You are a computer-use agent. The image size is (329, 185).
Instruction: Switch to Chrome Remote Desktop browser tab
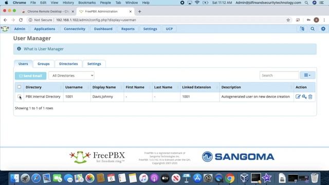pyautogui.click(x=48, y=11)
